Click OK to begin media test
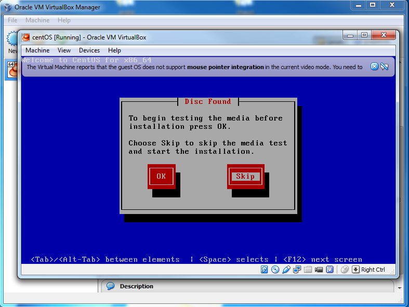409x307 pixels. [161, 176]
